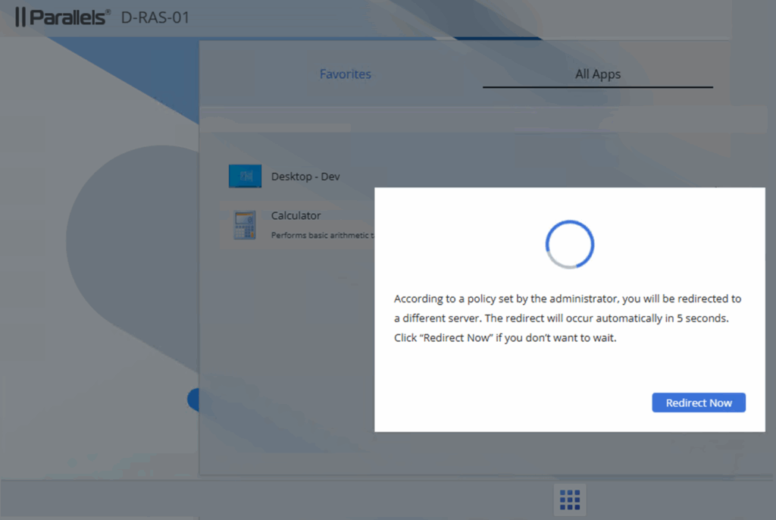The width and height of the screenshot is (776, 520).
Task: Open the Desktop - Dev monitor icon
Action: click(245, 177)
